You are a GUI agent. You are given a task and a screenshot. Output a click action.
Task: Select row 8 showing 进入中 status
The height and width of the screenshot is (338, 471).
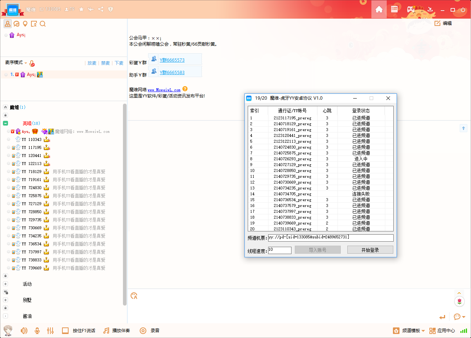320,159
